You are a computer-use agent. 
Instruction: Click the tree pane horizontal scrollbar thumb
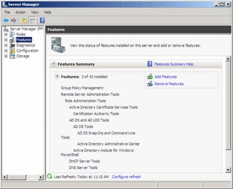[17, 177]
